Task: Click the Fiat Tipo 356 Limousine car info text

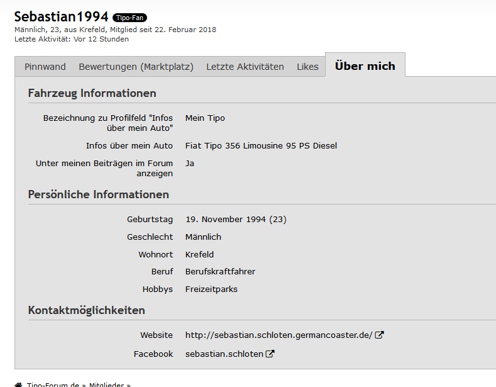Action: 261,146
